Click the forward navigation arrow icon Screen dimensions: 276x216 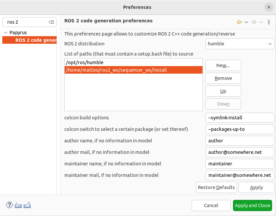pyautogui.click(x=254, y=22)
